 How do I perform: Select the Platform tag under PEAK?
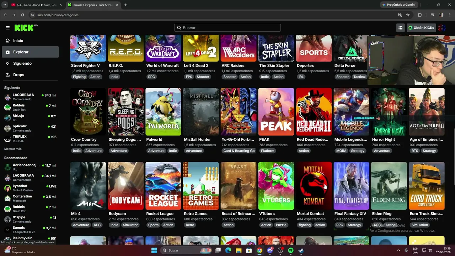(x=268, y=151)
